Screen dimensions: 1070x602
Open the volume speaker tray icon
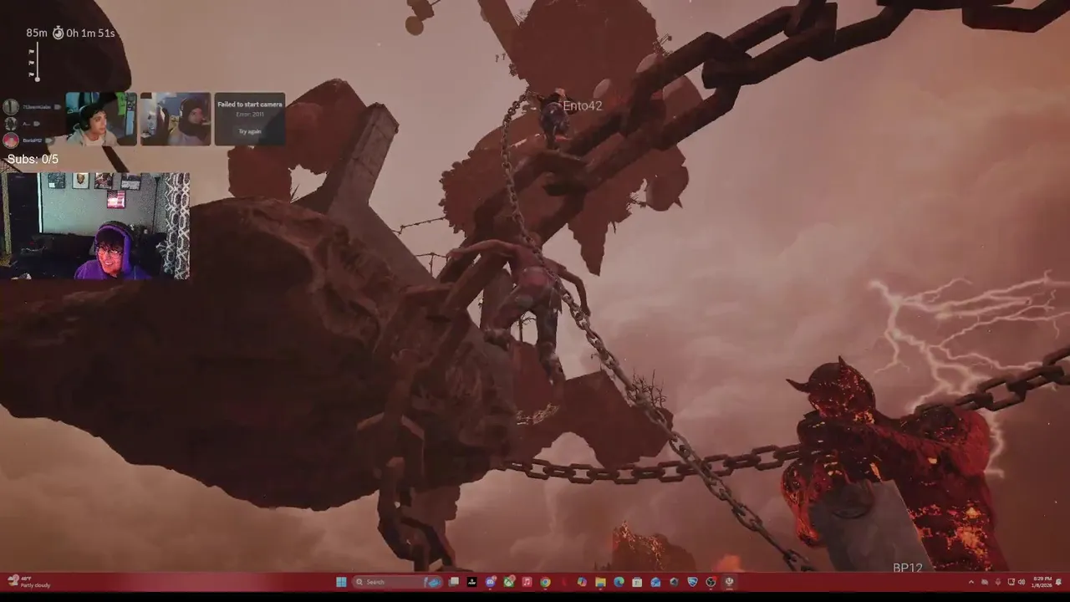tap(1022, 582)
